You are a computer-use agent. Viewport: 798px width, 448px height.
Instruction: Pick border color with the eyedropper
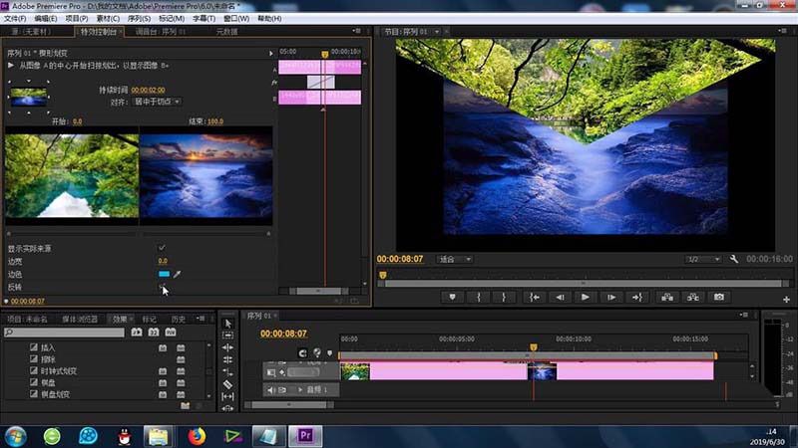click(x=178, y=274)
